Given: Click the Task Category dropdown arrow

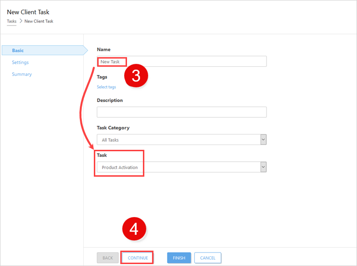Looking at the screenshot, I should pyautogui.click(x=264, y=139).
